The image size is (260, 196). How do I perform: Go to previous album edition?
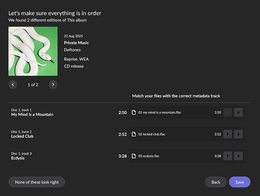pos(13,84)
